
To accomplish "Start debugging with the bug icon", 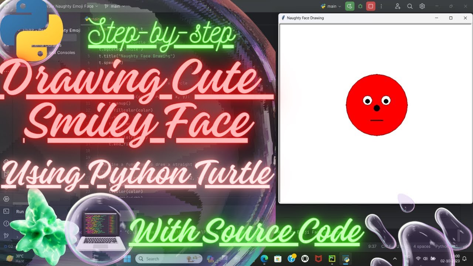I will tap(360, 6).
